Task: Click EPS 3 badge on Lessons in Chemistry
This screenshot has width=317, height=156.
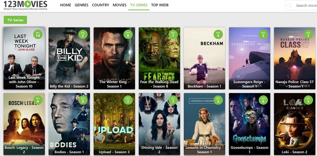Action: (x=218, y=100)
